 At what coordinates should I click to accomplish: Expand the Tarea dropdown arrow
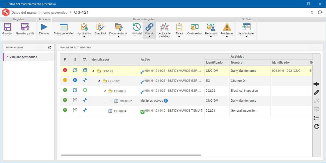179,37
